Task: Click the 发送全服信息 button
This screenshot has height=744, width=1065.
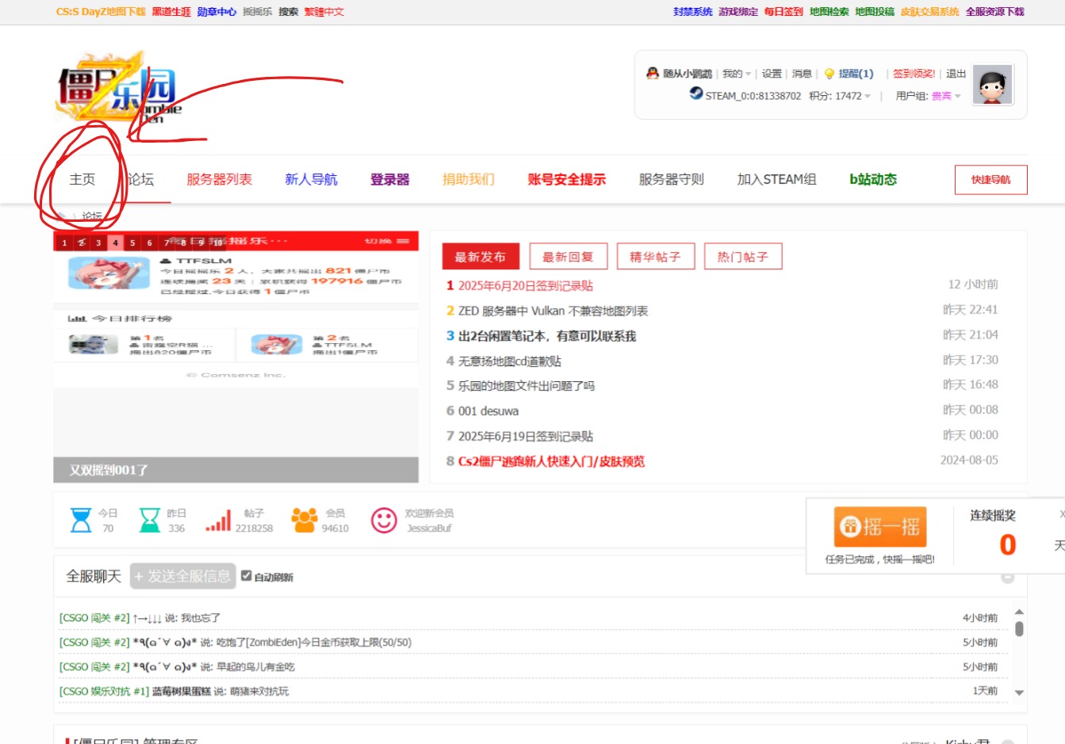Action: tap(183, 576)
